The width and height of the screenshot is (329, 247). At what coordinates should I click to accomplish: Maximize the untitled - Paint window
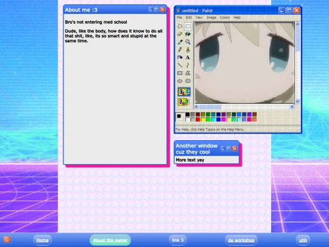click(289, 10)
